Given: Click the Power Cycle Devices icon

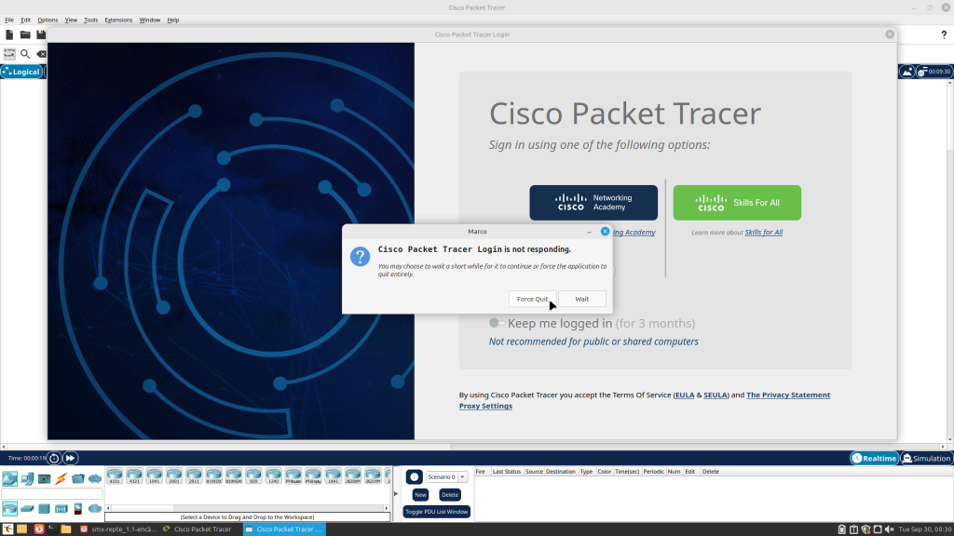Looking at the screenshot, I should [55, 458].
